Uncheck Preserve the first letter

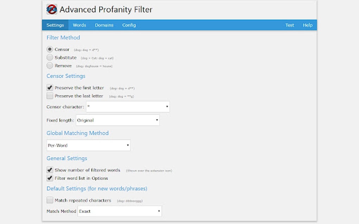[x=50, y=87]
